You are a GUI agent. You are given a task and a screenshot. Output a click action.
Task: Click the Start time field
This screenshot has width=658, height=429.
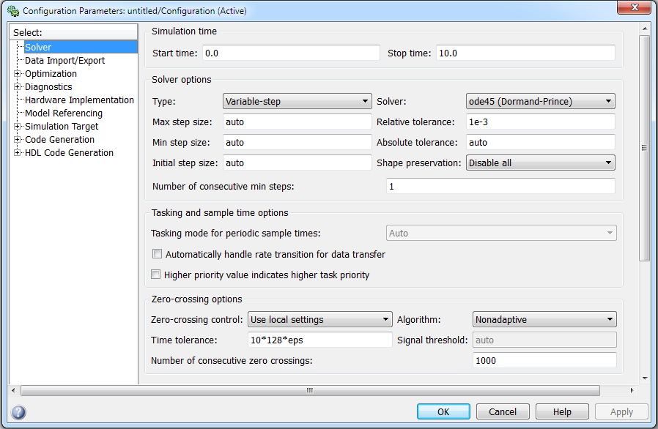pos(291,53)
